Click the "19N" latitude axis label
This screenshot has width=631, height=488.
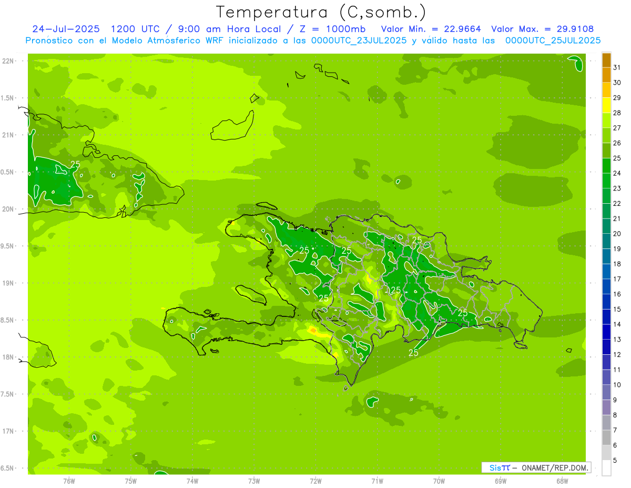(x=8, y=283)
